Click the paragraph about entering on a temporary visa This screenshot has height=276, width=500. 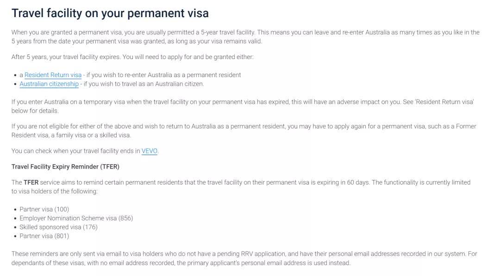click(243, 107)
